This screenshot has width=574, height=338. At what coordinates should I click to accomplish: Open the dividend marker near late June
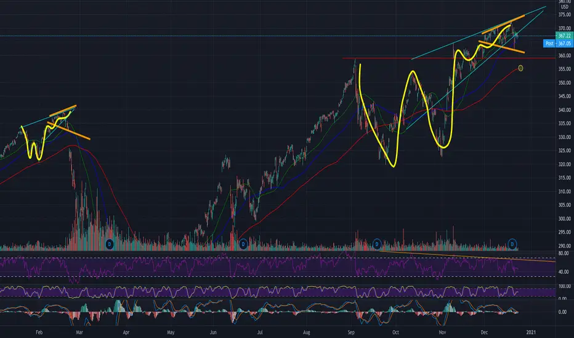click(x=243, y=244)
